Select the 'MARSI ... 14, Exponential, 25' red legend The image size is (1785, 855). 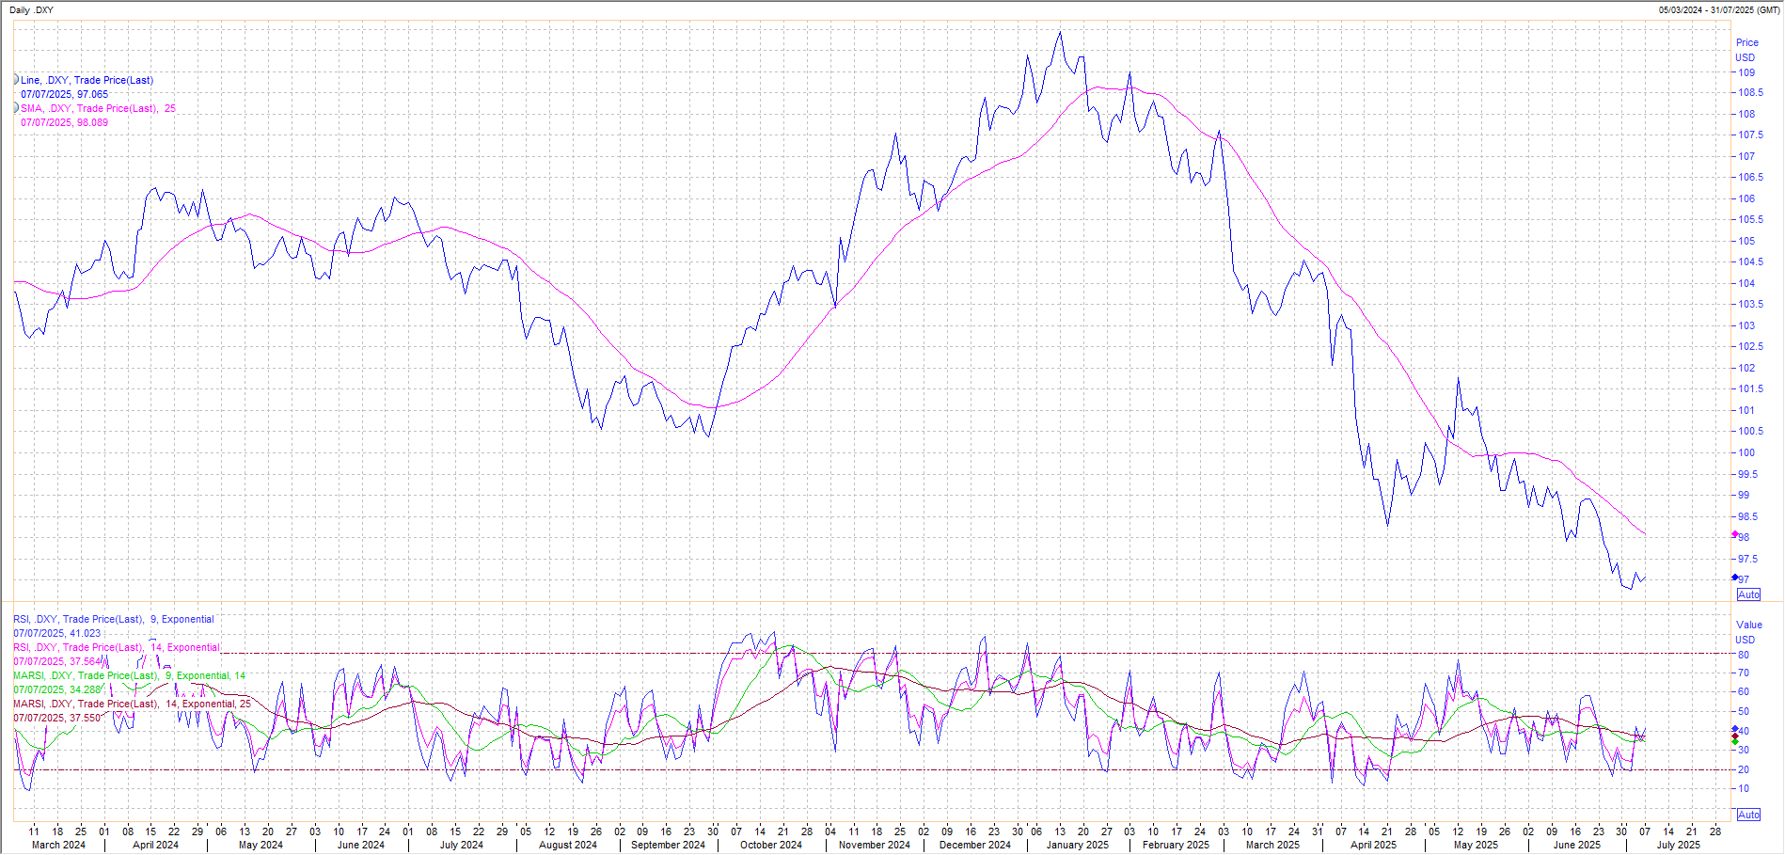coord(132,704)
